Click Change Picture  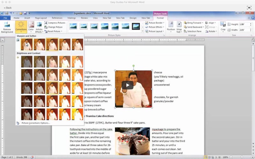pos(54,27)
